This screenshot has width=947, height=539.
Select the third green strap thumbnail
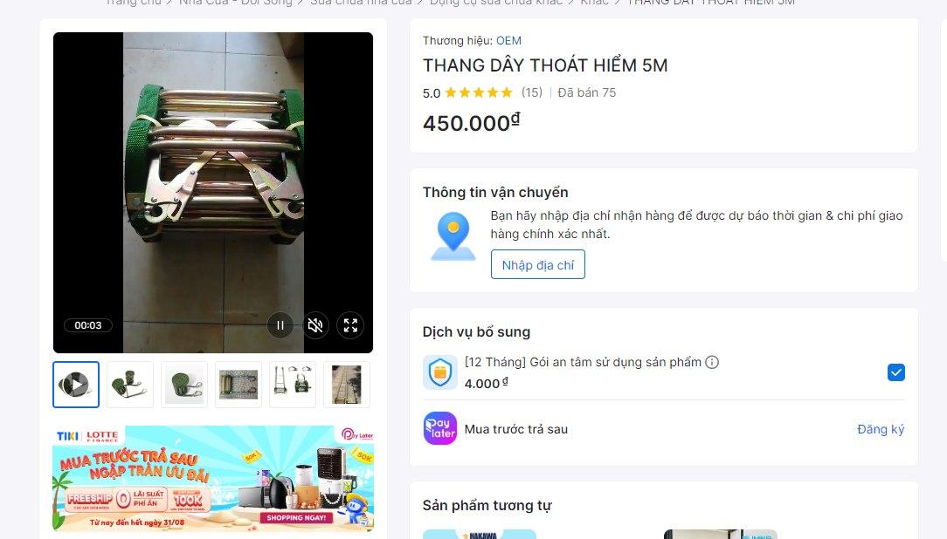point(184,385)
